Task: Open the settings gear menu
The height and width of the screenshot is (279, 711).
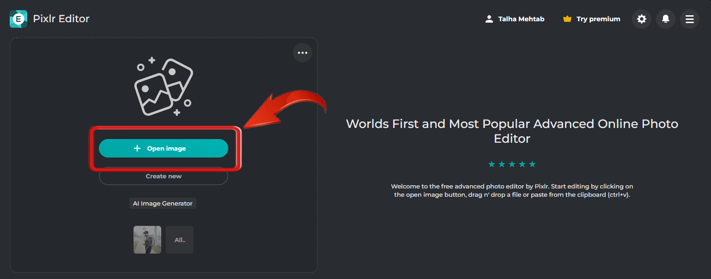Action: [642, 19]
